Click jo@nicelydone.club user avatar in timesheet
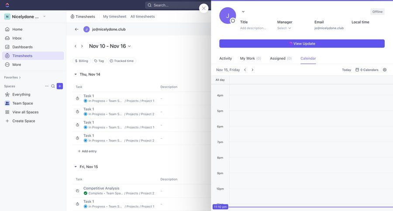This screenshot has height=211, width=393. click(86, 29)
